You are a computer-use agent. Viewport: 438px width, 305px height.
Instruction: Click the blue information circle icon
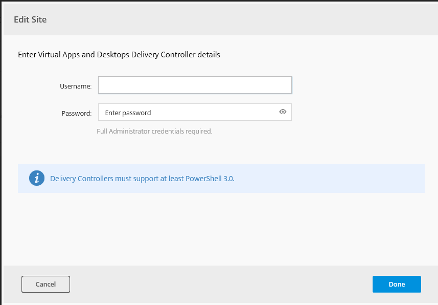(37, 179)
